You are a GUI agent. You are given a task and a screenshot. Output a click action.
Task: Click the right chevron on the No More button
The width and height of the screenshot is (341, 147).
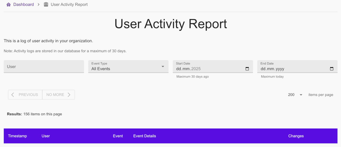click(69, 95)
